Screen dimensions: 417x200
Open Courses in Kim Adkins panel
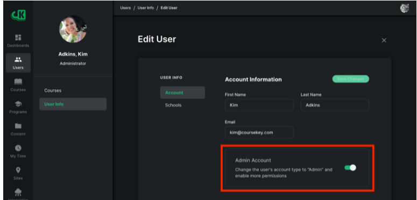click(x=53, y=90)
